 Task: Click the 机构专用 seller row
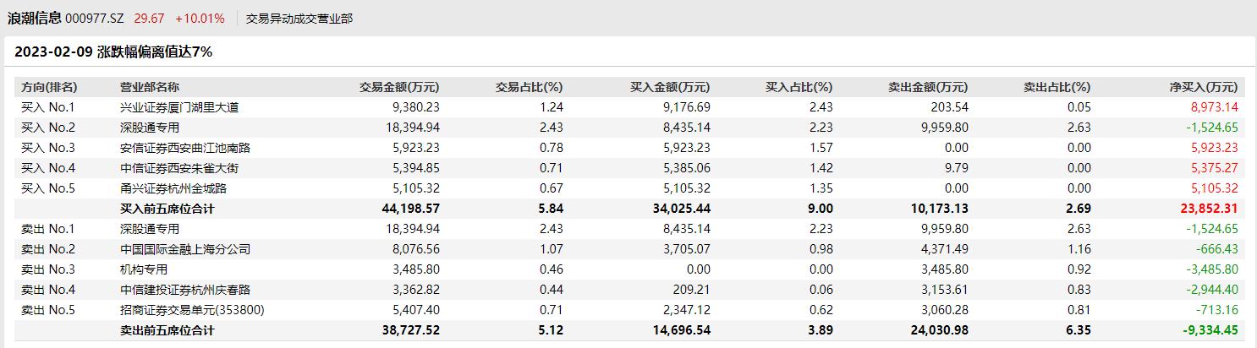(x=628, y=269)
